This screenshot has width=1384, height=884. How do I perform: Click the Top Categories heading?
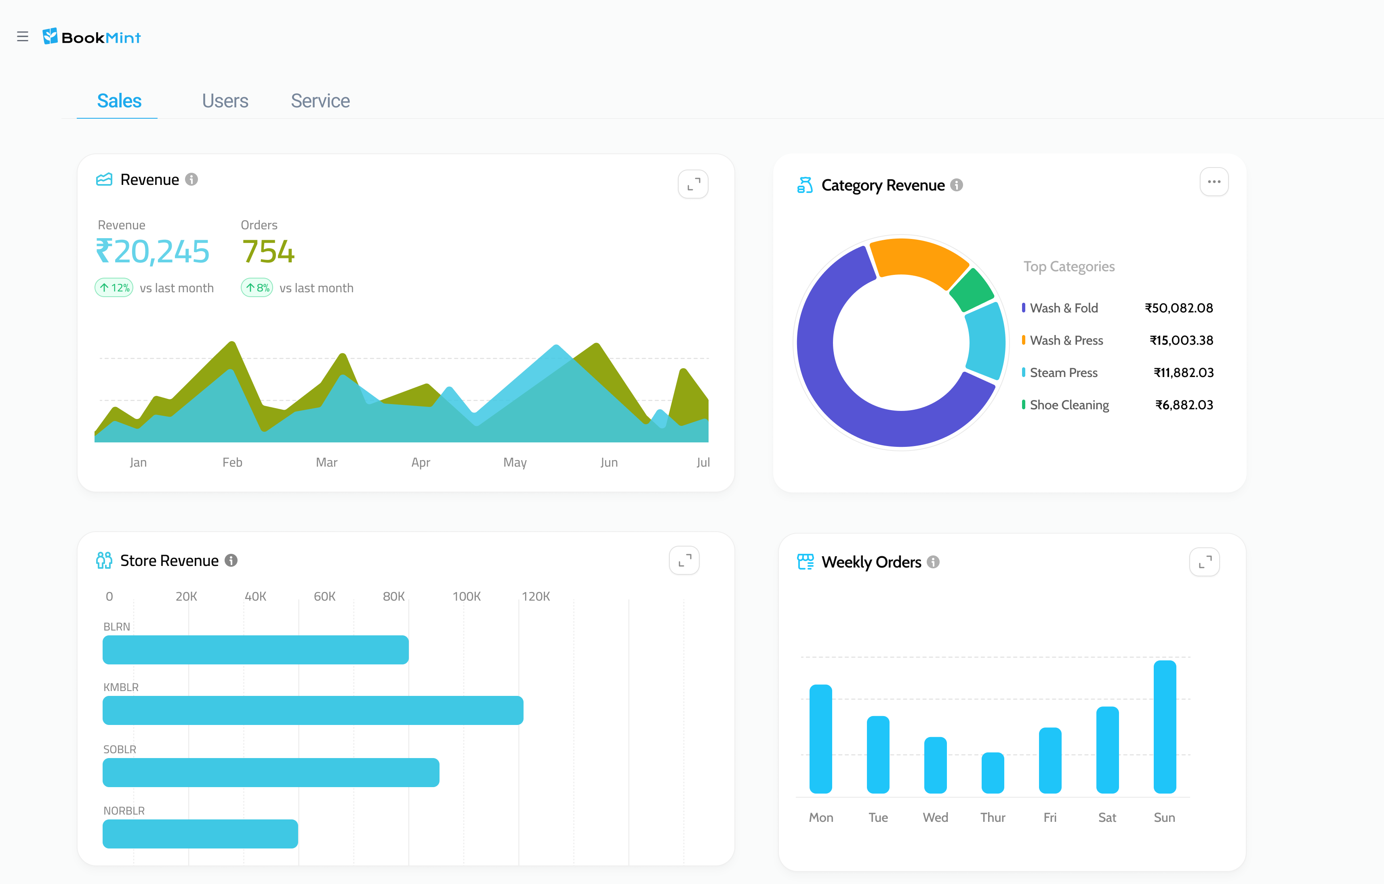(x=1069, y=266)
